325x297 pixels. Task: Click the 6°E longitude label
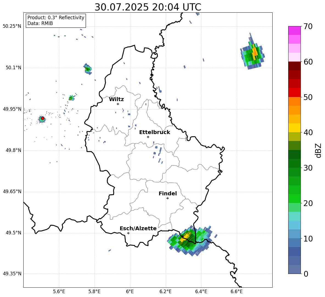[x=130, y=292]
